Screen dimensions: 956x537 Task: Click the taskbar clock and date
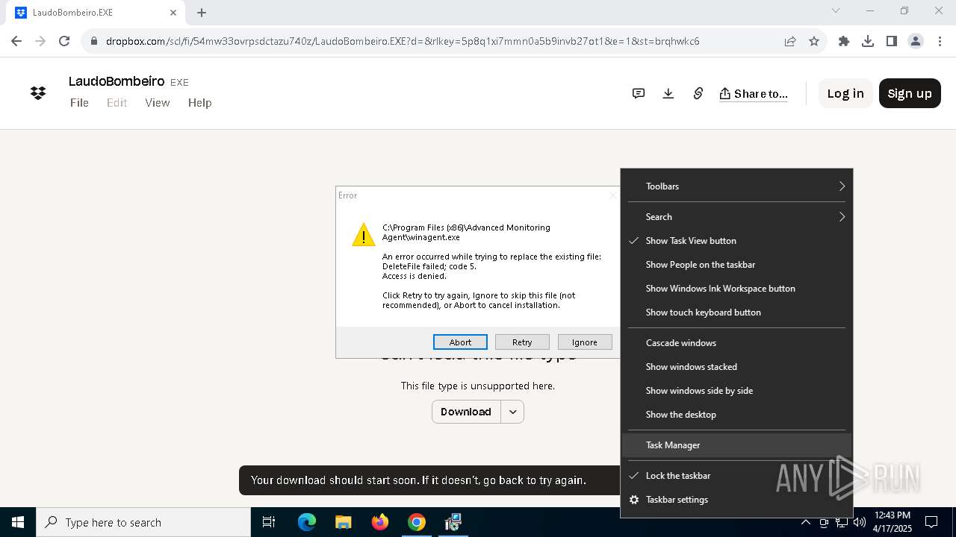893,522
